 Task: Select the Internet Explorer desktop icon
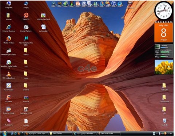[x=9, y=28]
